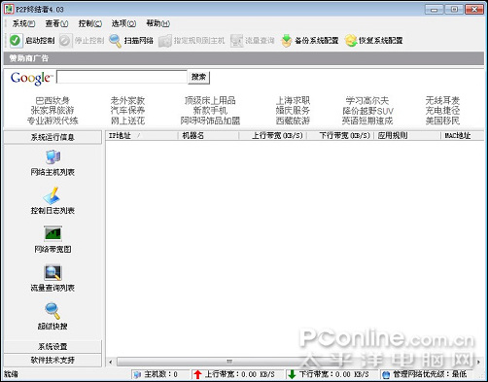Click the 启动控制 green check icon
The height and width of the screenshot is (382, 488).
click(16, 41)
